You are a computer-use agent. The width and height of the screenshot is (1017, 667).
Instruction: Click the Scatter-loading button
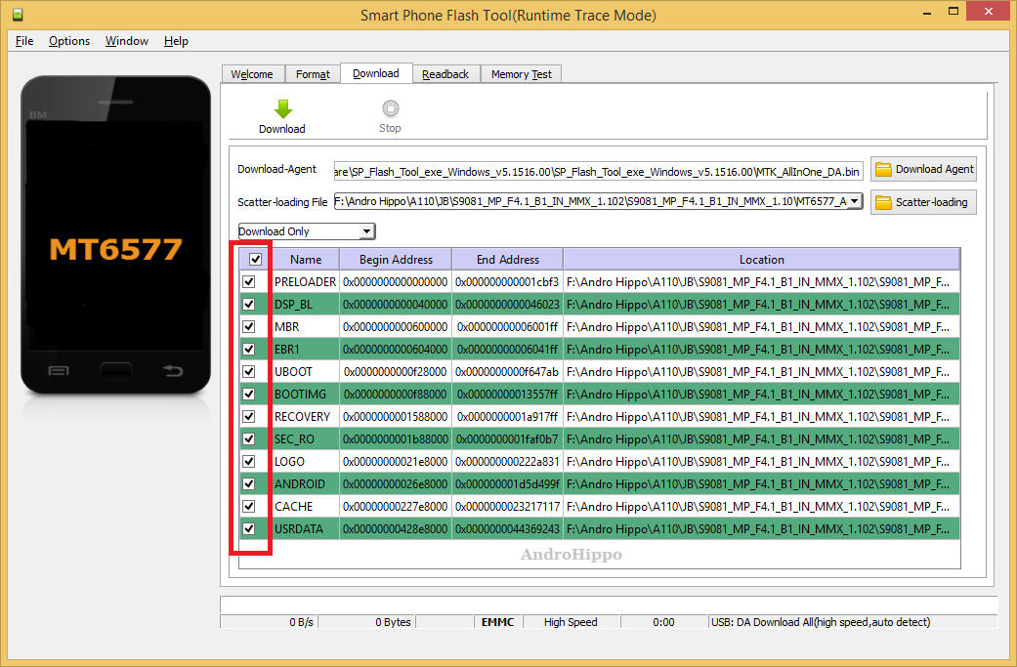pyautogui.click(x=922, y=202)
